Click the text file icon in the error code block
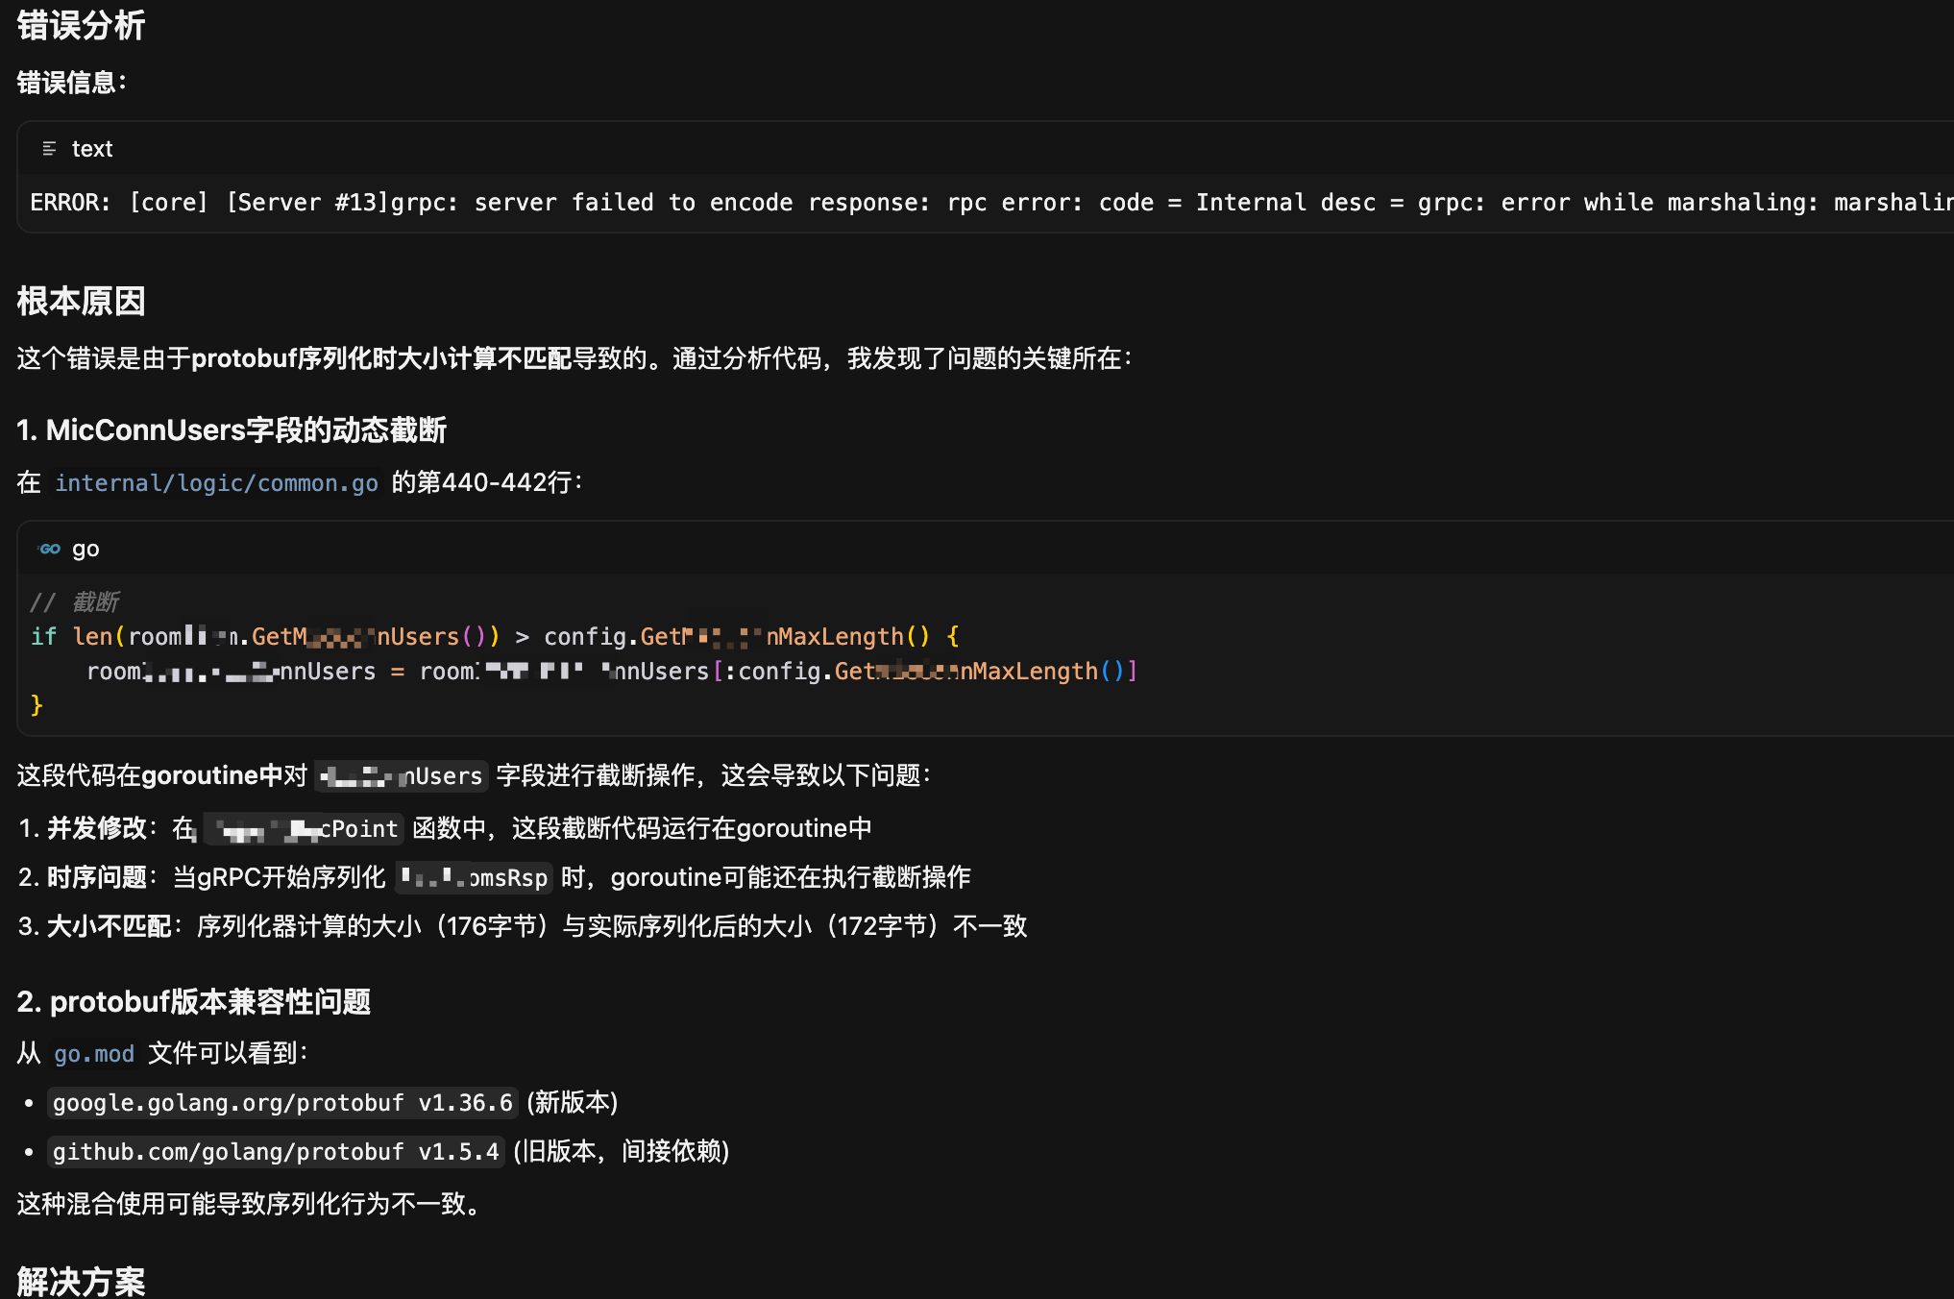The width and height of the screenshot is (1954, 1299). [x=49, y=149]
